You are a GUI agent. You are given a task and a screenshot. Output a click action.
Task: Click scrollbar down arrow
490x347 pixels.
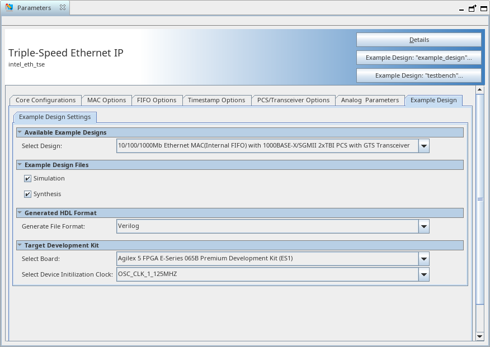coord(480,336)
